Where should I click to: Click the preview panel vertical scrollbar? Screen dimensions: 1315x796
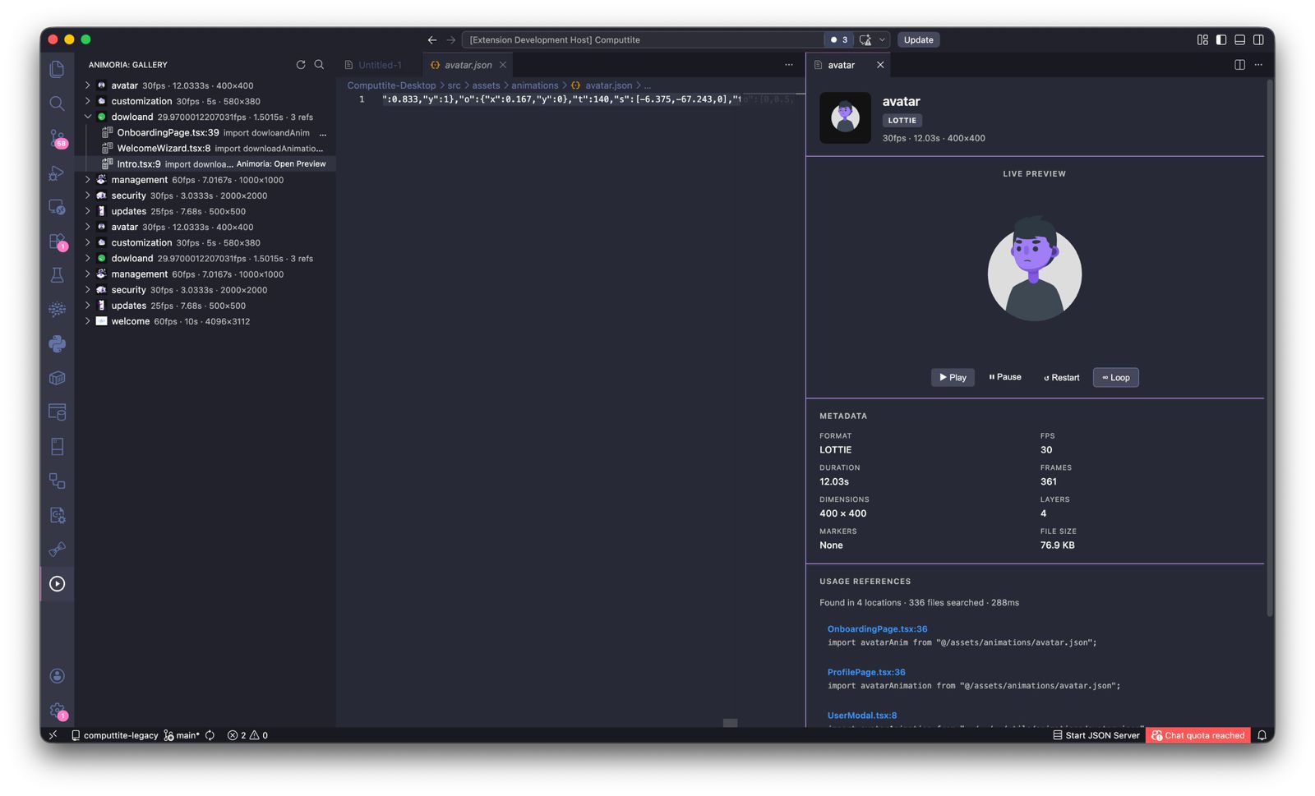point(1269,348)
